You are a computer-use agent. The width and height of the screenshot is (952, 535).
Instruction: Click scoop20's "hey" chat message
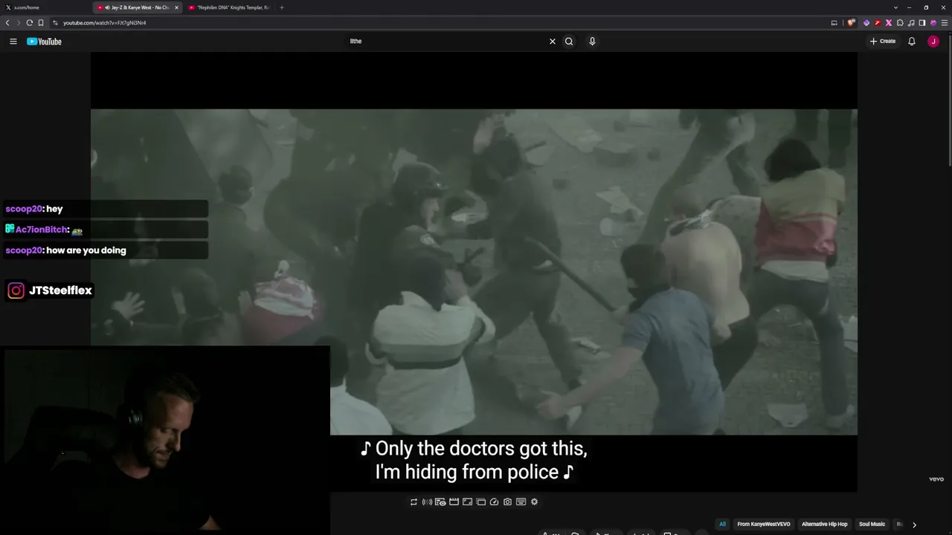[54, 209]
